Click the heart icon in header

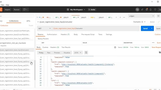(155, 9)
